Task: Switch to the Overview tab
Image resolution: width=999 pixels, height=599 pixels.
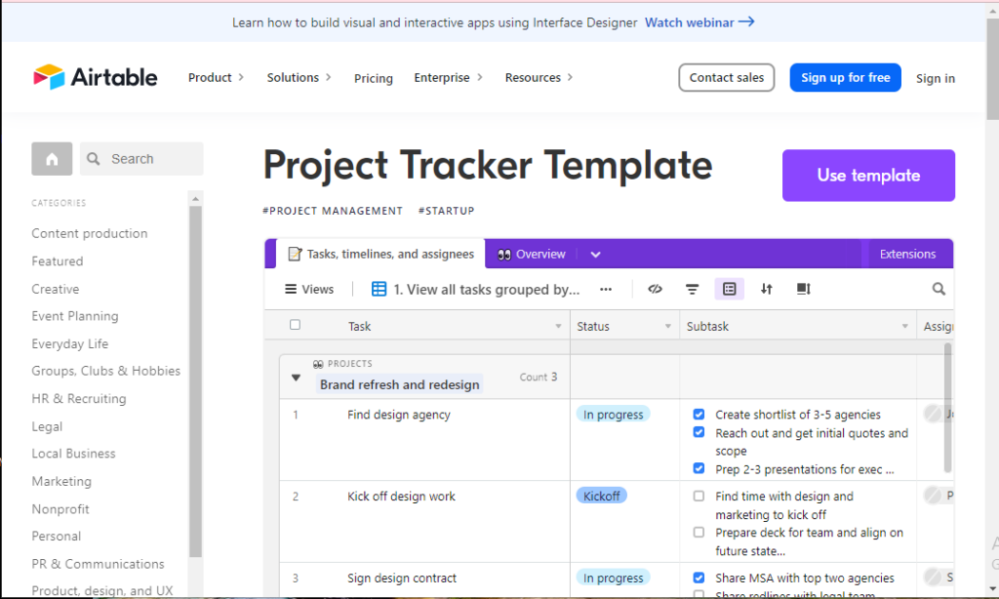Action: (532, 255)
